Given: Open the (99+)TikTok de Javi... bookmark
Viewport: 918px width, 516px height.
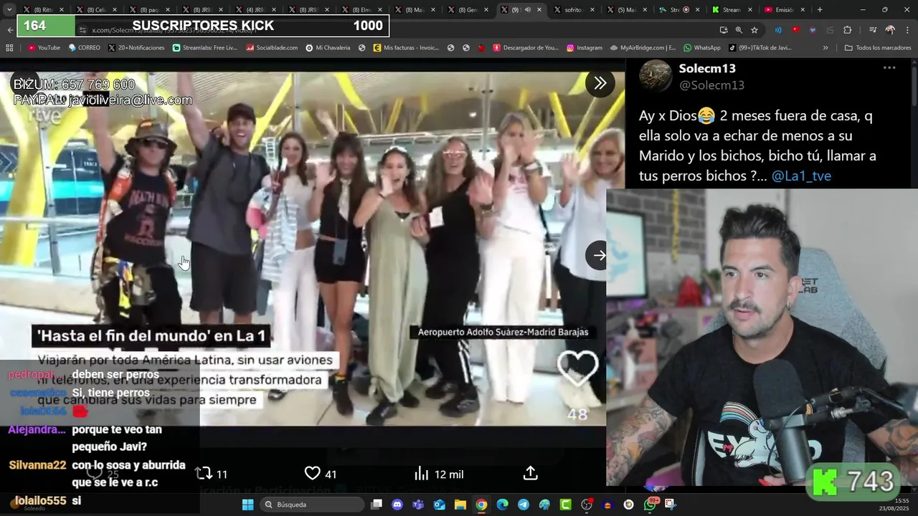Looking at the screenshot, I should (760, 48).
